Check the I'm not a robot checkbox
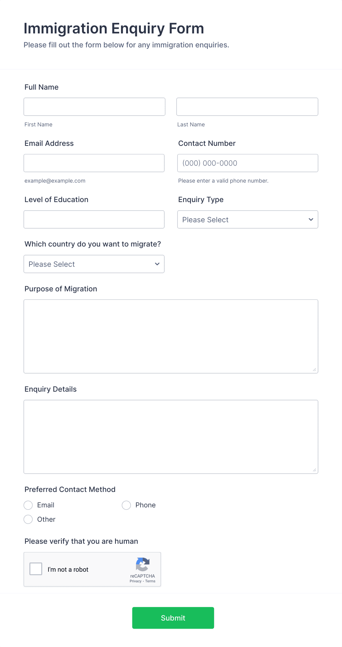The image size is (342, 647). 36,568
